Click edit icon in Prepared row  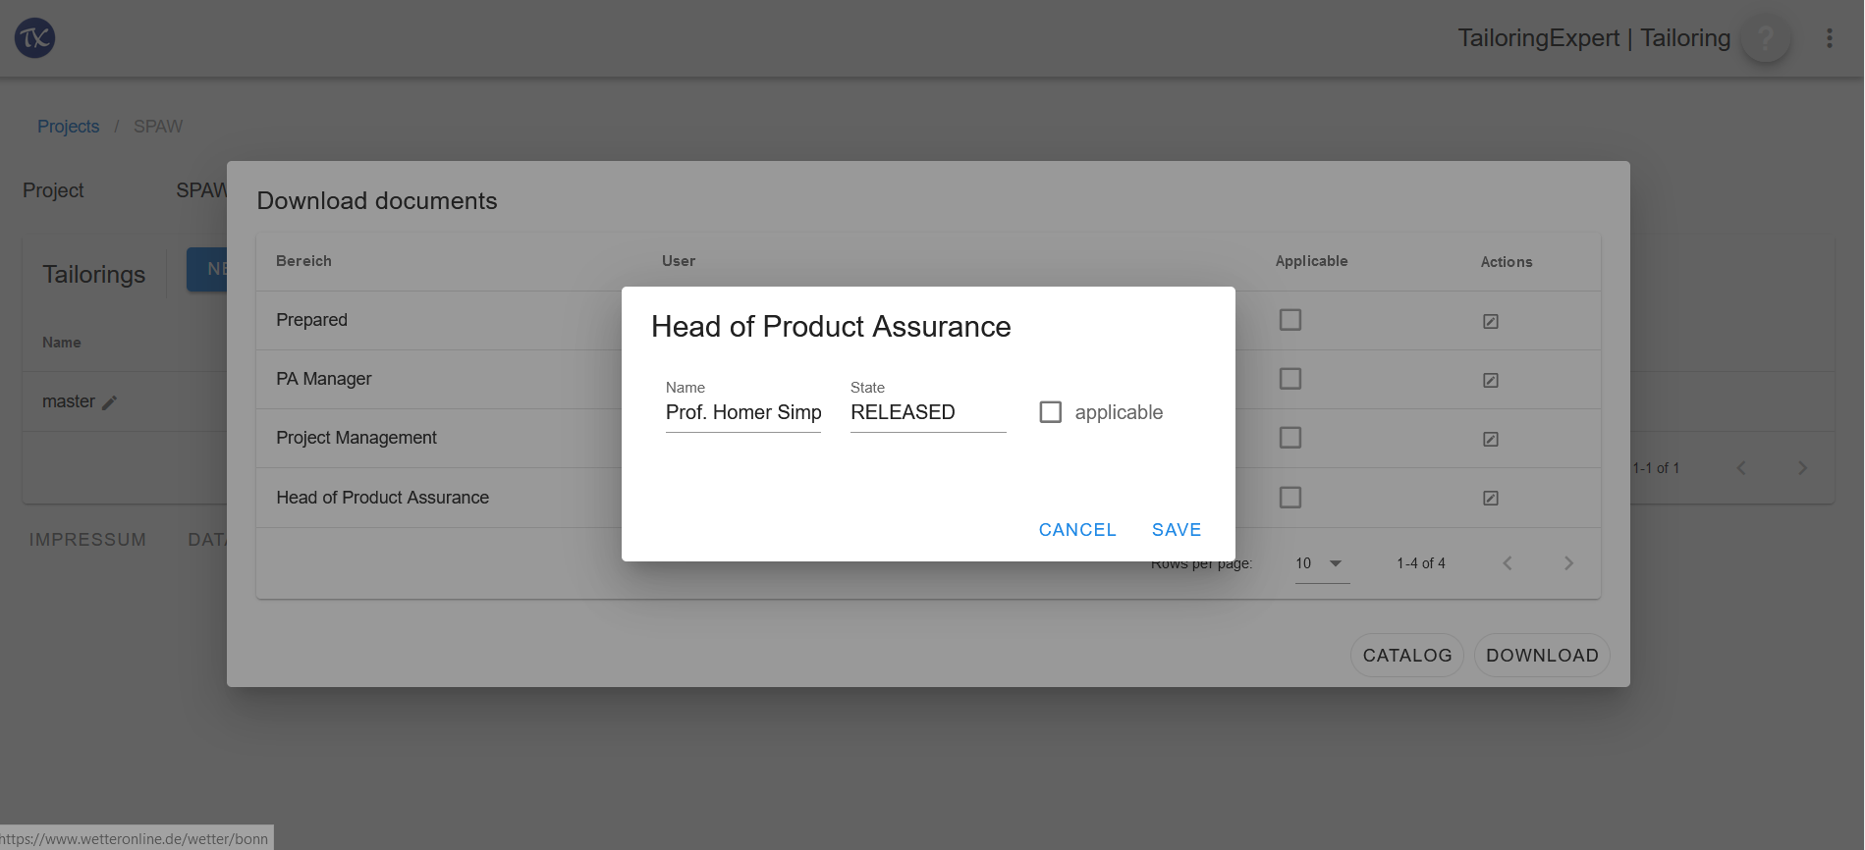tap(1490, 321)
